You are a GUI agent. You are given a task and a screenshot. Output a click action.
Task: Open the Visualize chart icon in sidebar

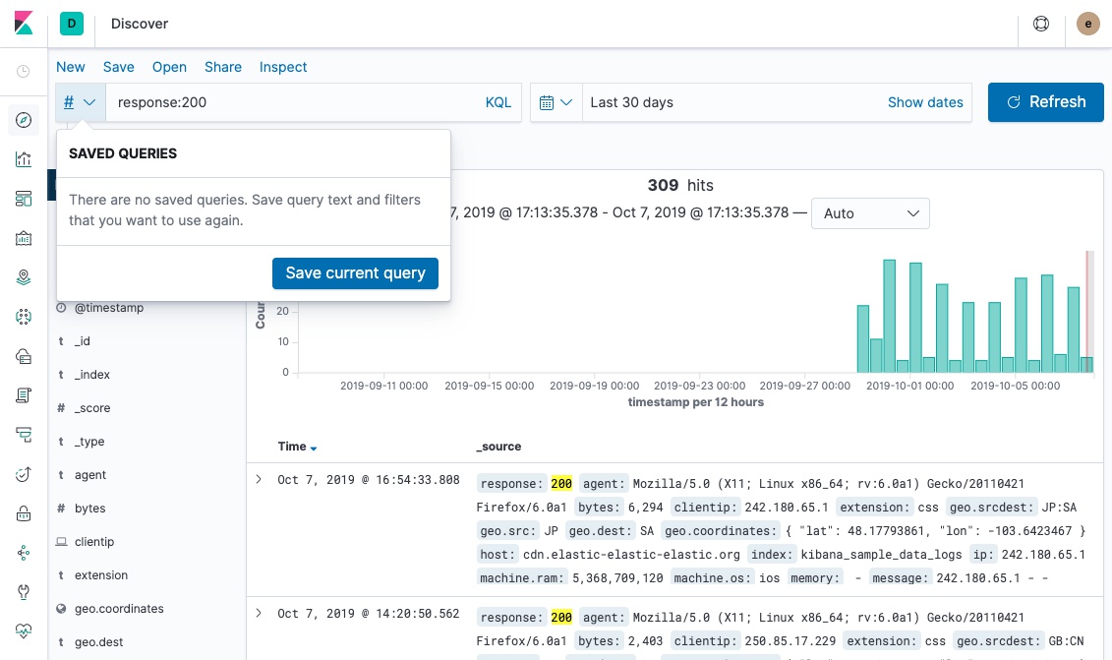pyautogui.click(x=24, y=159)
